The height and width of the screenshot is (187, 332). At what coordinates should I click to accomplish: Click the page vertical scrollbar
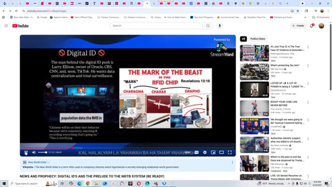pyautogui.click(x=330, y=57)
